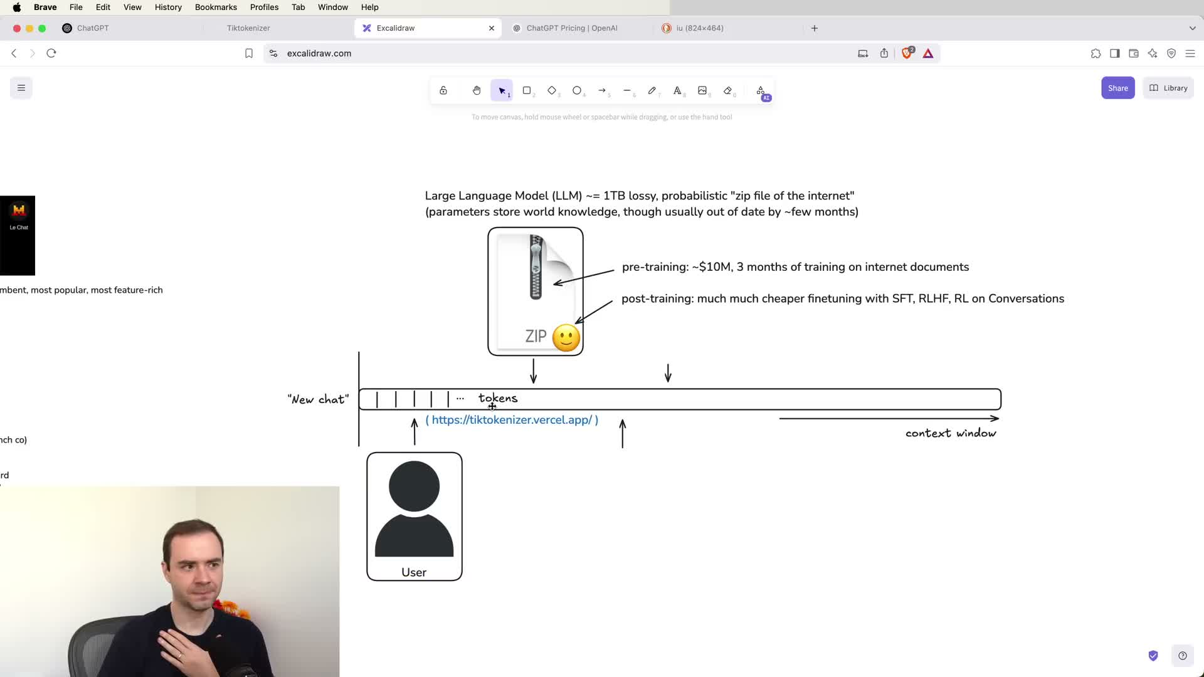Select the Draw pencil tool
Screen dimensions: 1204x677
tap(652, 90)
